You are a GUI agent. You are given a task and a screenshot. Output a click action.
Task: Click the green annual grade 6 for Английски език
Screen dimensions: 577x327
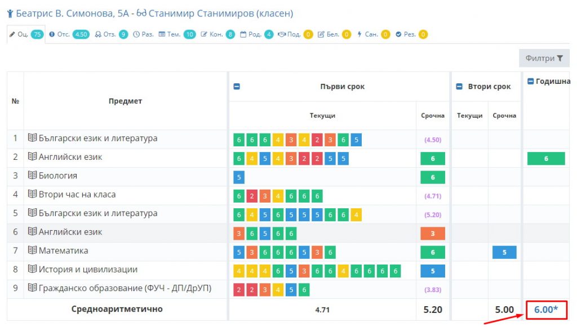point(545,159)
